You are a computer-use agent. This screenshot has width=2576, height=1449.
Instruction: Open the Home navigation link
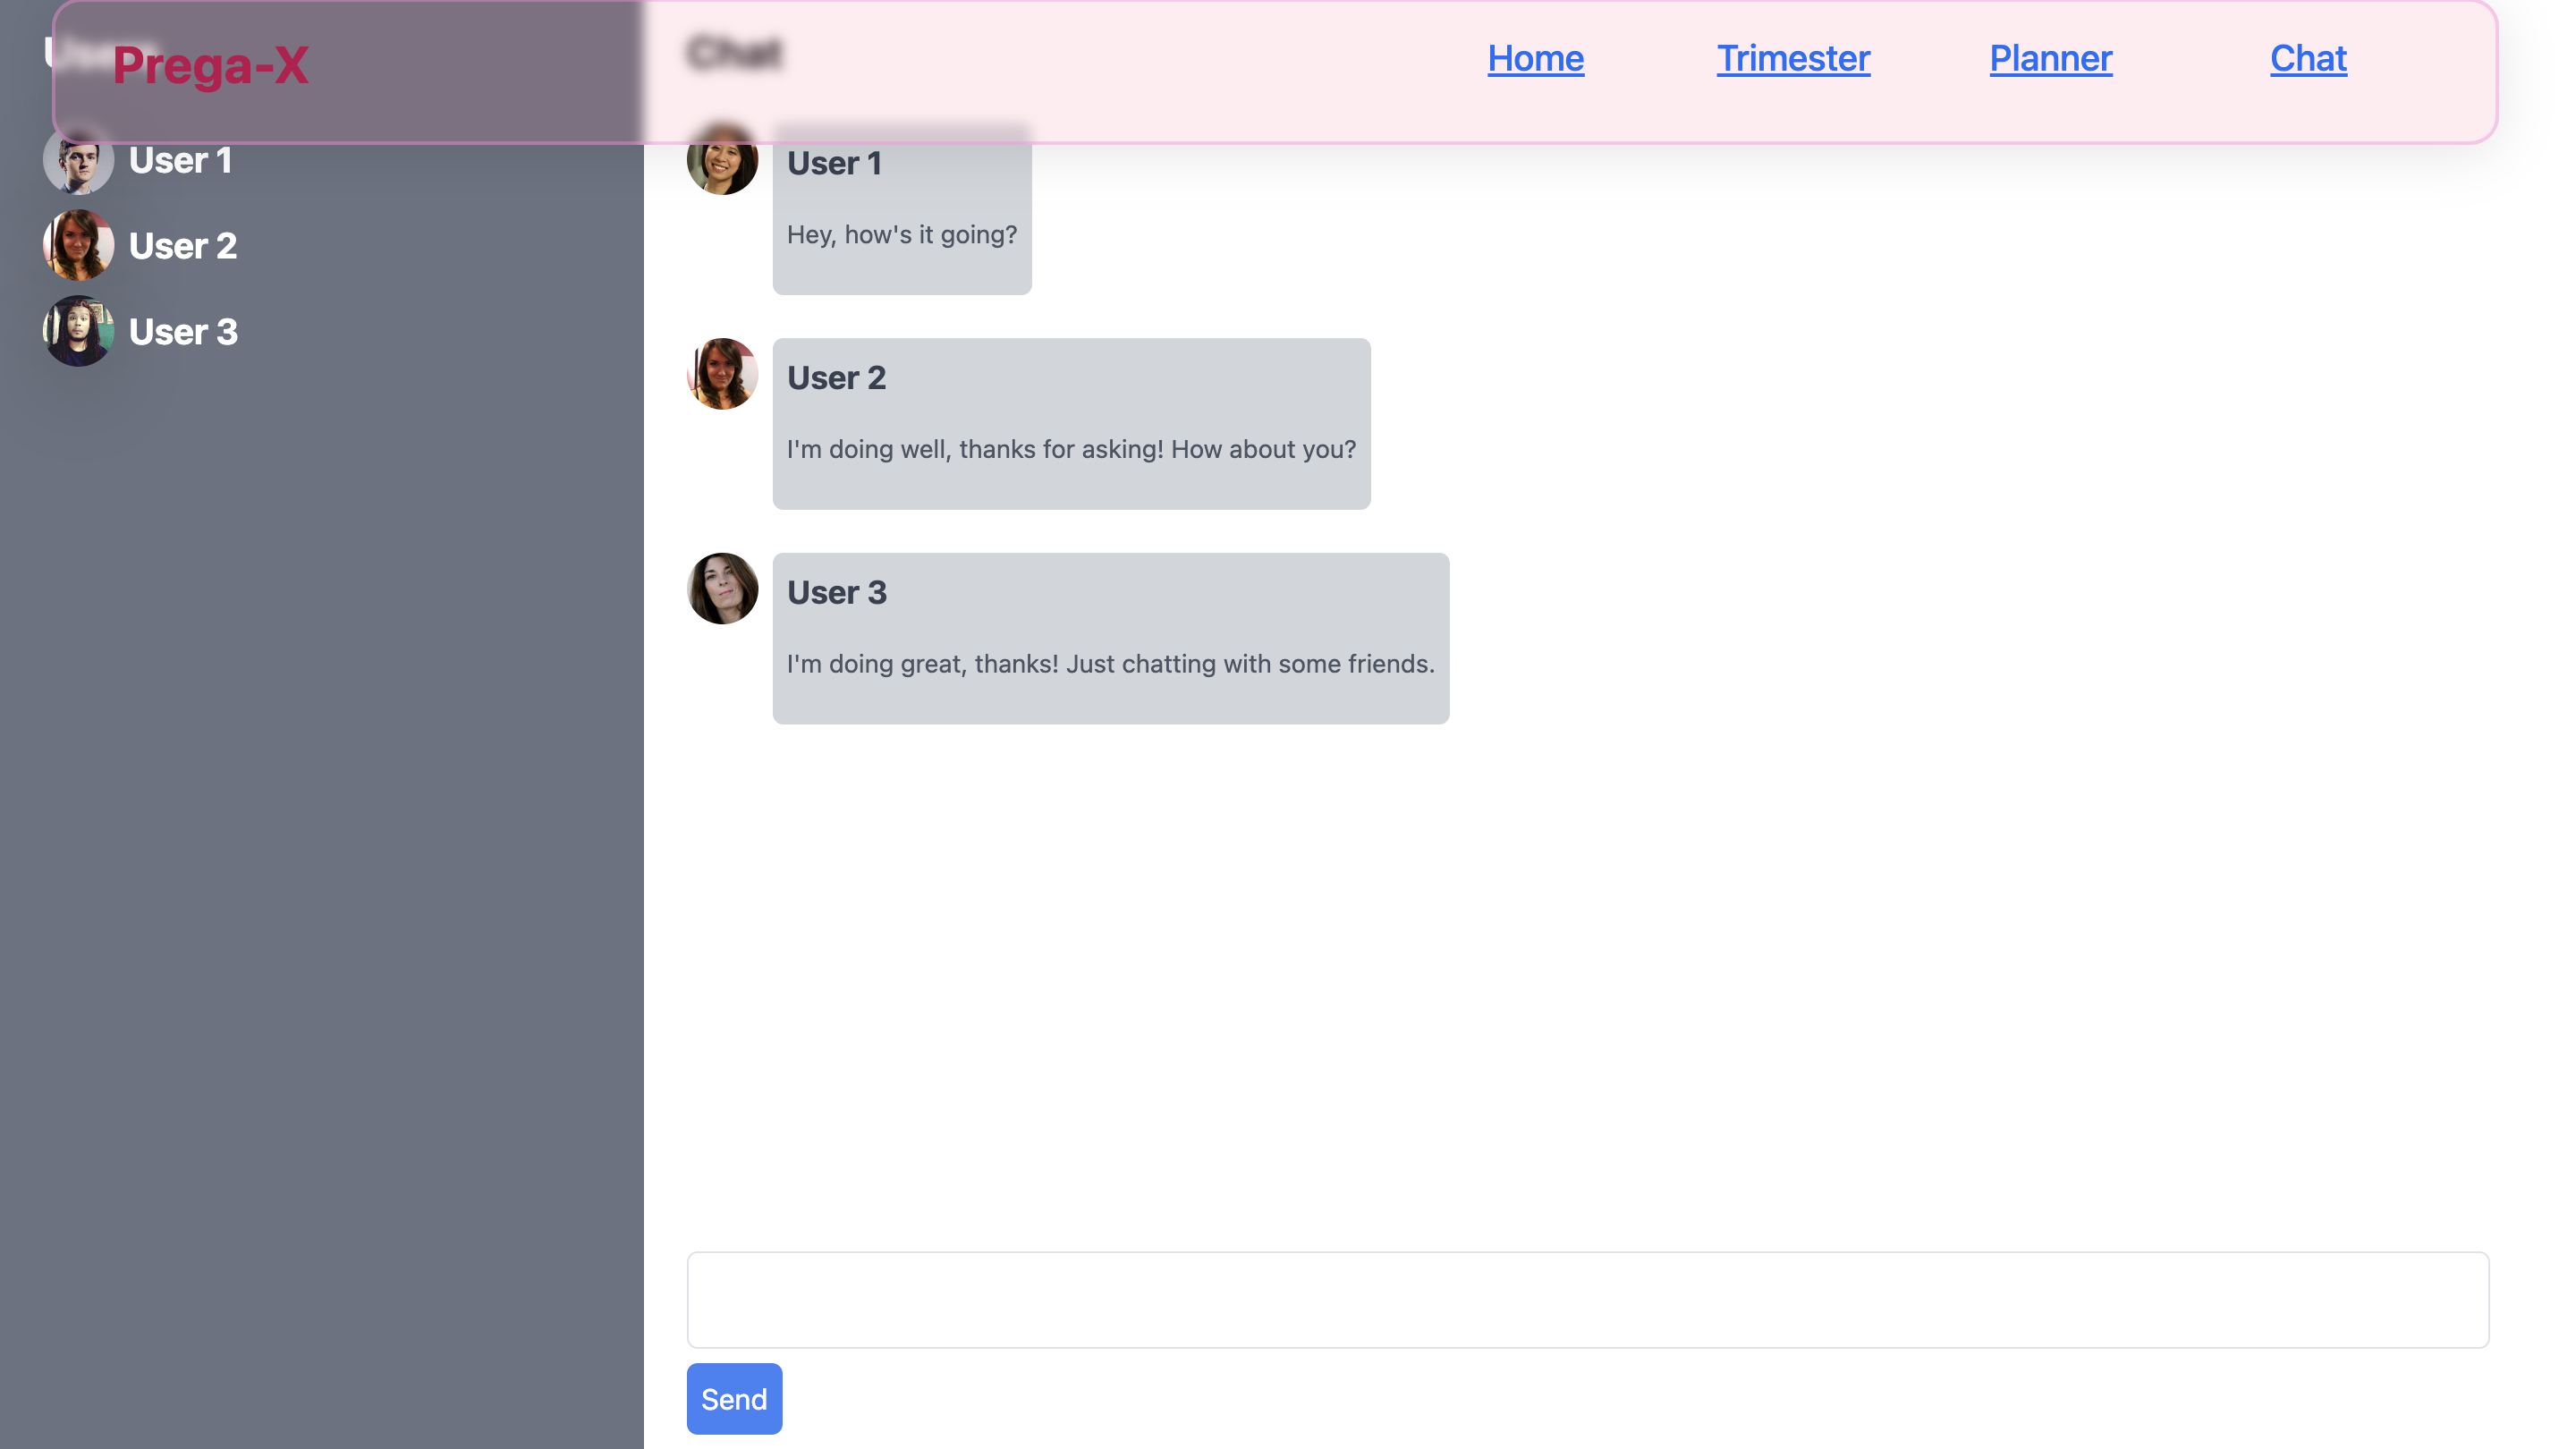(1535, 58)
